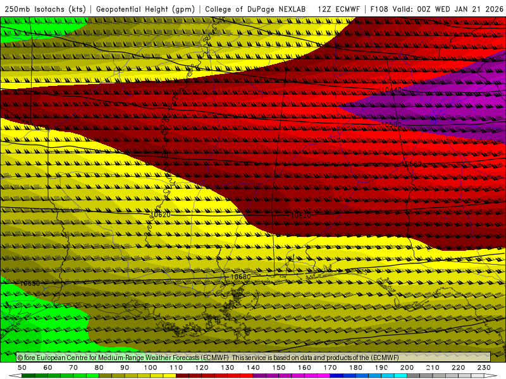Click the legend value 160
506x379 pixels.
[x=304, y=368]
